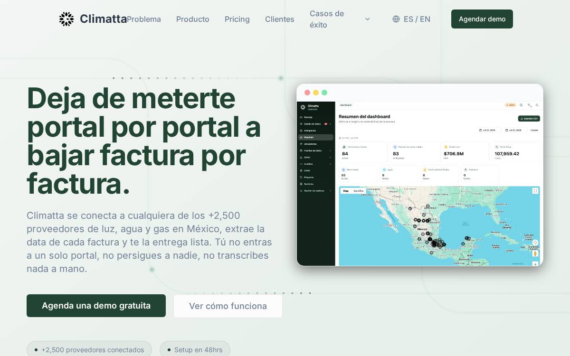Click Exportar CSV in the dashboard preview
This screenshot has height=356, width=570.
click(x=529, y=119)
